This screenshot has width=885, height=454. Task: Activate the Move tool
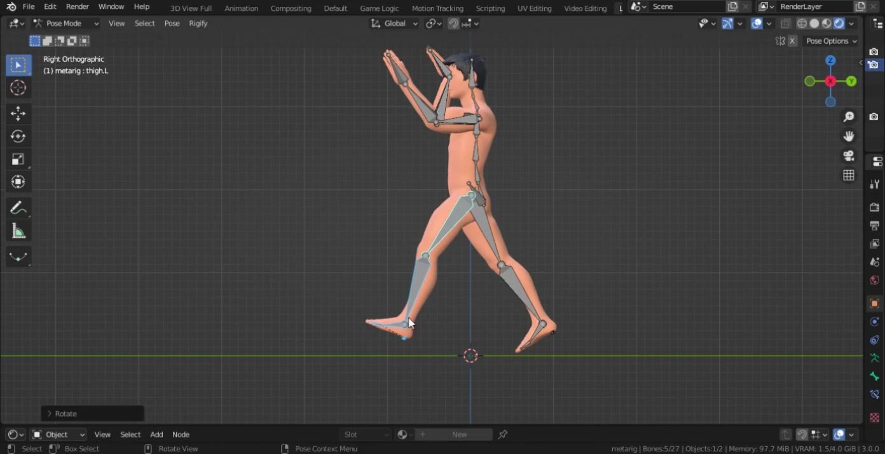[x=18, y=114]
